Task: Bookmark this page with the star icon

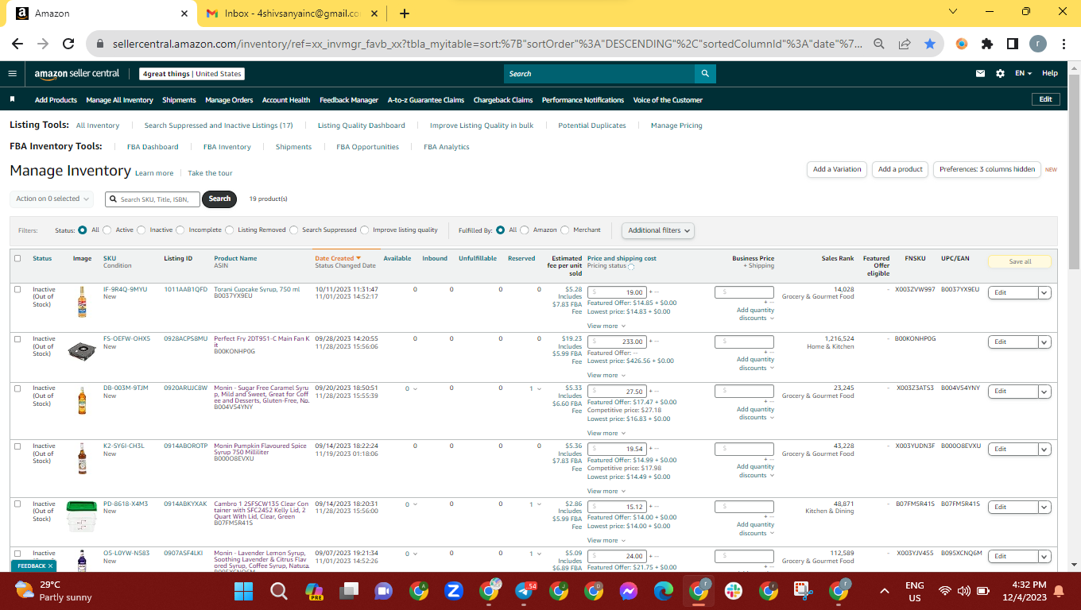Action: 930,44
